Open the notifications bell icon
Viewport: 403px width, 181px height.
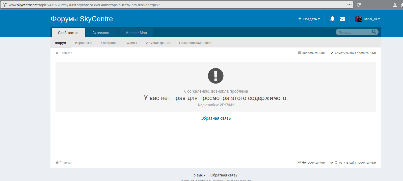[332, 19]
